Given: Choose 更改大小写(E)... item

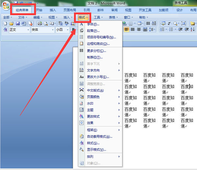Looking at the screenshot, I should click(x=100, y=77).
